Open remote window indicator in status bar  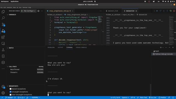click(x=2, y=98)
